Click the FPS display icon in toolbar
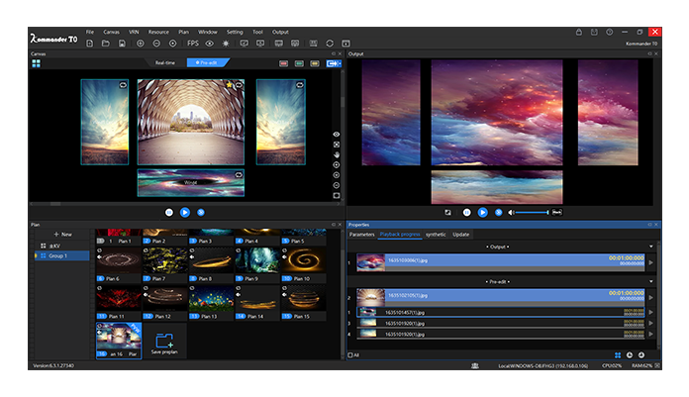This screenshot has height=397, width=689. [x=192, y=44]
